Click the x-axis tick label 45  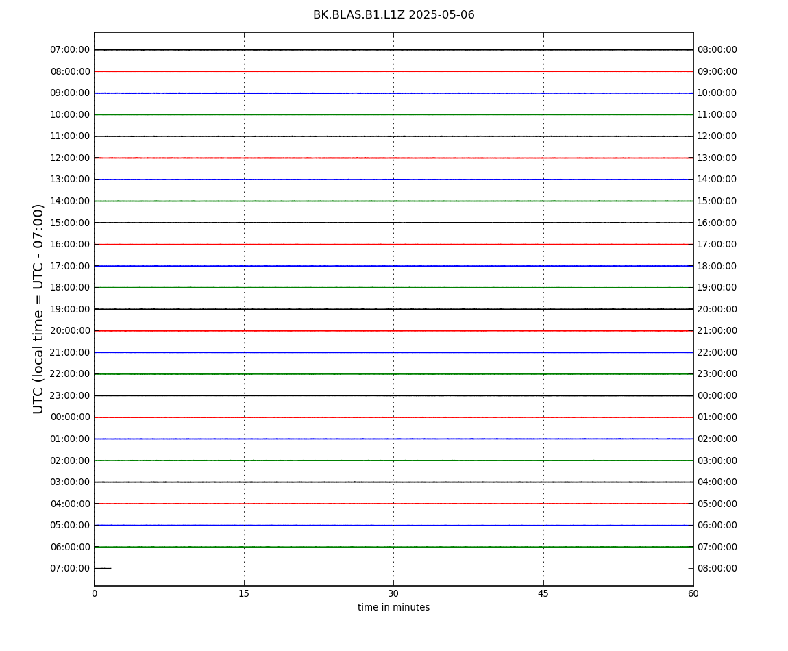(543, 593)
